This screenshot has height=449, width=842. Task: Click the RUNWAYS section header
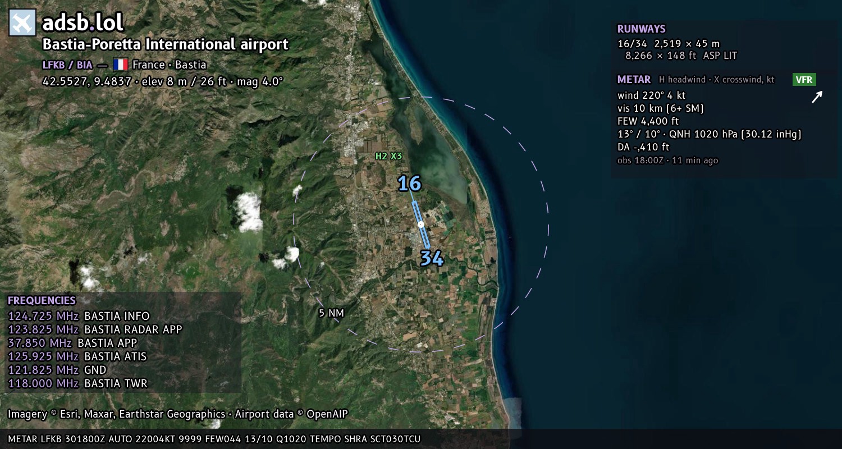641,29
